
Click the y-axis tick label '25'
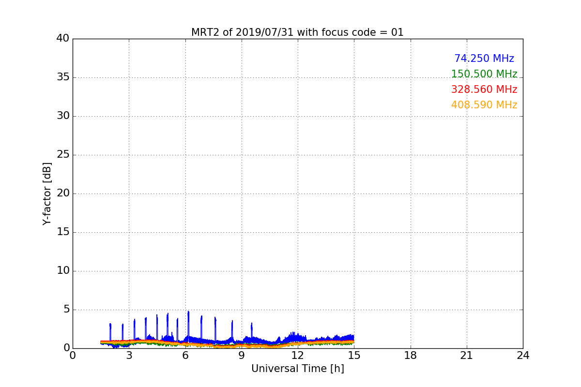[x=63, y=155]
